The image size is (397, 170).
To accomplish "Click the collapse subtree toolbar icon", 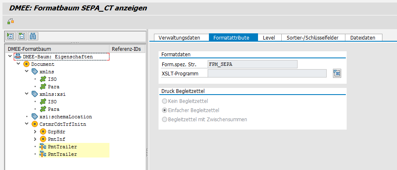I will point(21,36).
